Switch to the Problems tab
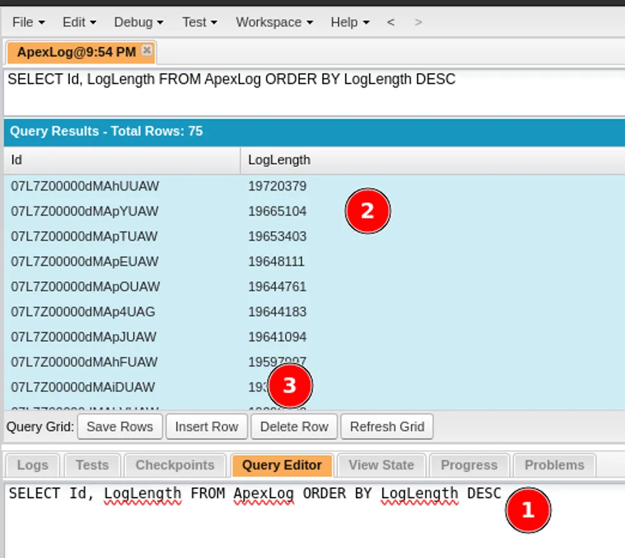625x558 pixels. coord(554,465)
